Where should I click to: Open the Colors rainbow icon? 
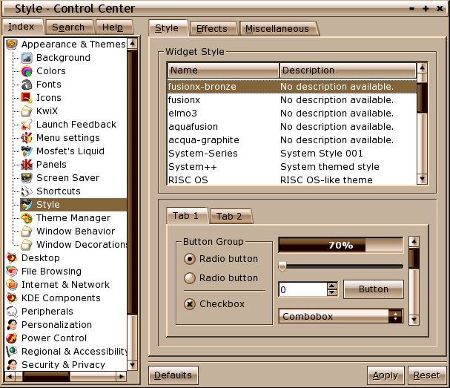(x=27, y=71)
